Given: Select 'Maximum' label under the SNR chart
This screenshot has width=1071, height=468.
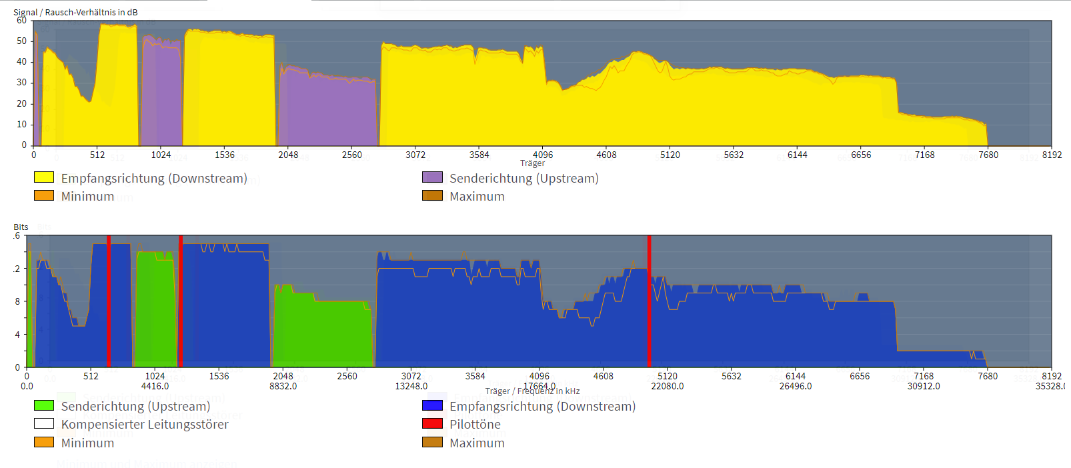Looking at the screenshot, I should (477, 197).
